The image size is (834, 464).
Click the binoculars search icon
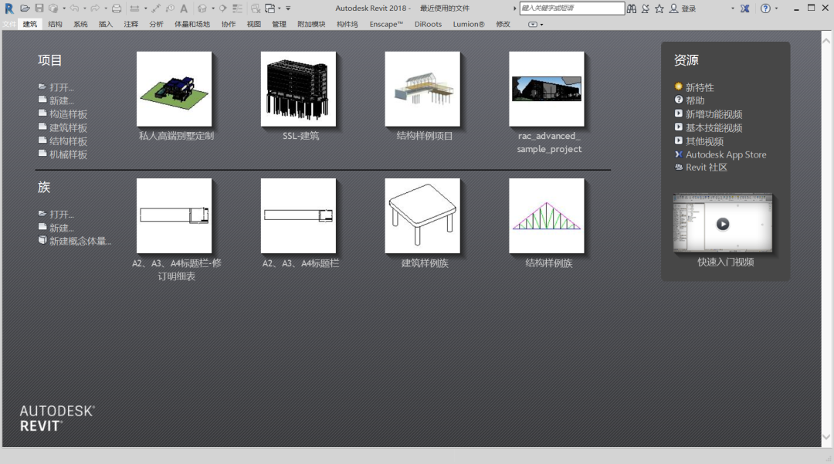click(x=632, y=8)
